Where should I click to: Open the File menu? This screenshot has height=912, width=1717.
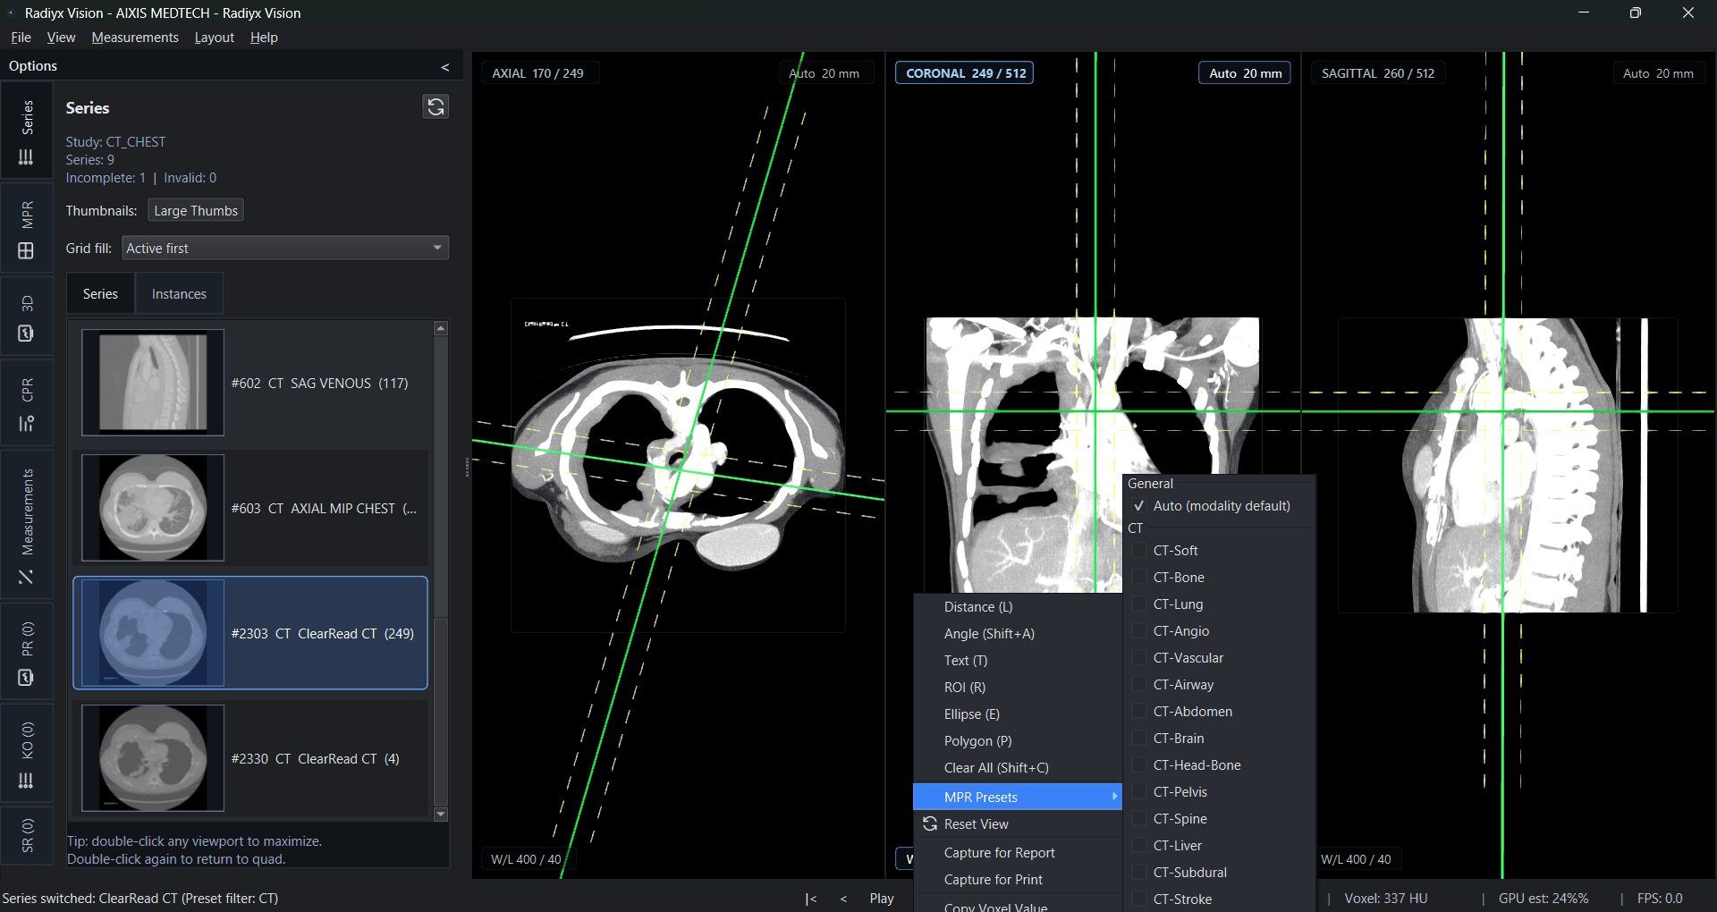(21, 38)
